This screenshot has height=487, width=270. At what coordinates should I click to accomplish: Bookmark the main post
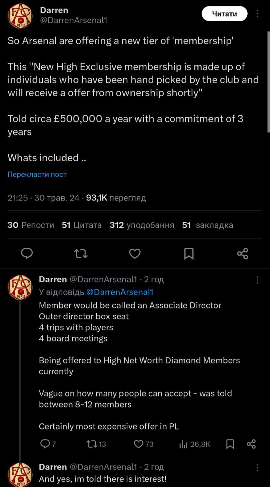click(189, 253)
